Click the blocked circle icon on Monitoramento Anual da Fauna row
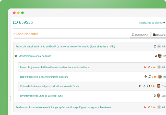 pos(156,56)
